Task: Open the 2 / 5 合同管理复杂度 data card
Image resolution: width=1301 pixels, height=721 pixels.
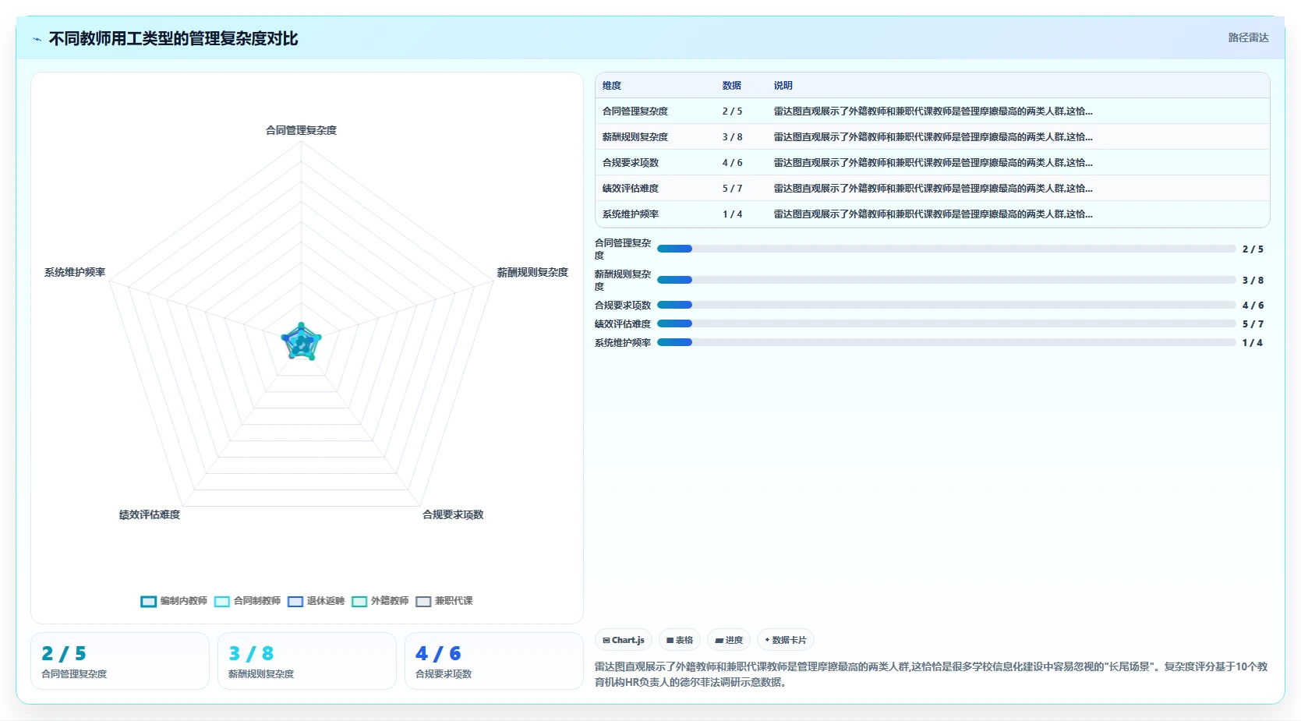Action: tap(120, 661)
